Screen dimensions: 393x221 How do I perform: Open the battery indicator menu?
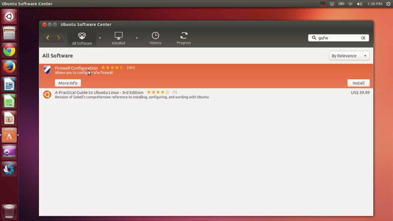(x=341, y=4)
